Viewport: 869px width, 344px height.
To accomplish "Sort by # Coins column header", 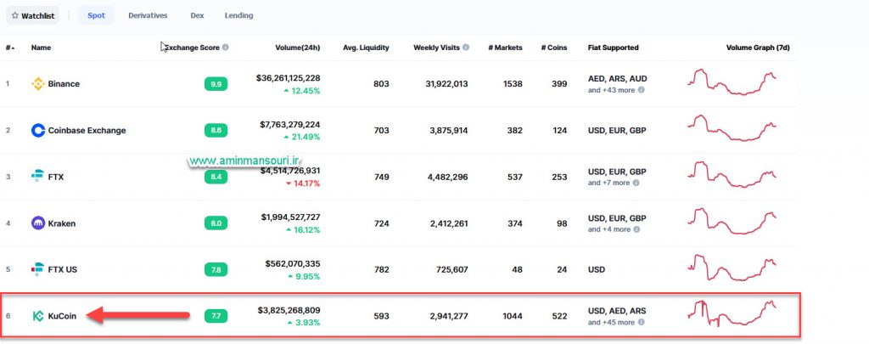I will [554, 48].
